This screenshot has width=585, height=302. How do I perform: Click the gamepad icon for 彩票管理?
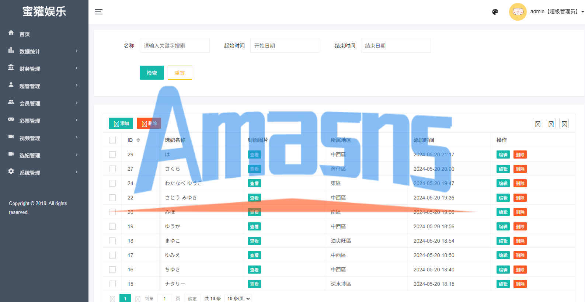[x=11, y=119]
